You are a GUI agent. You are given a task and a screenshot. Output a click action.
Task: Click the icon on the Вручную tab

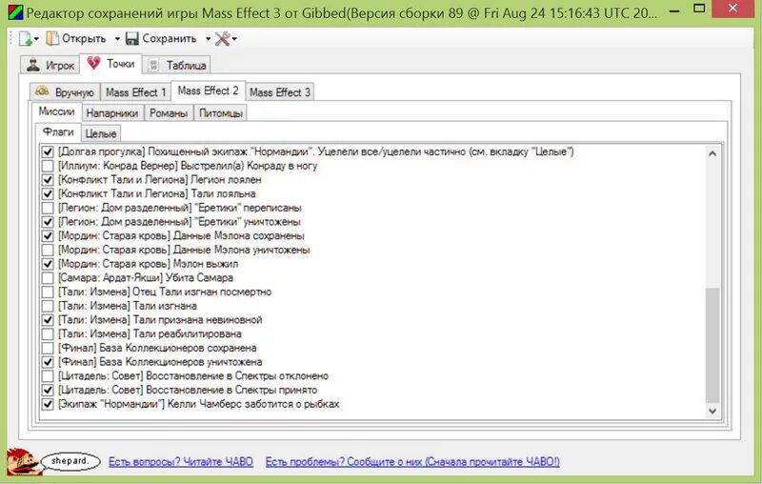pos(42,91)
